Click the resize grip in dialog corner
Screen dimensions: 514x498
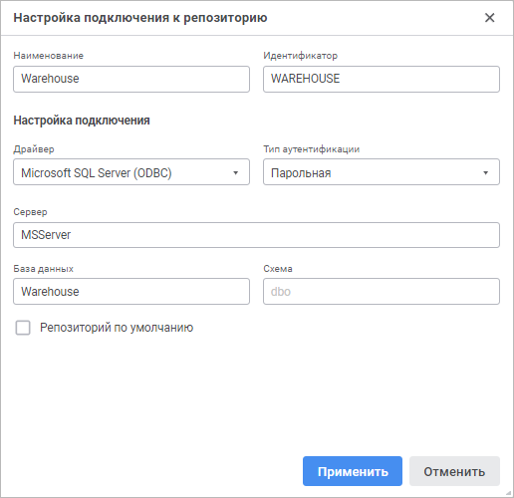tap(508, 493)
